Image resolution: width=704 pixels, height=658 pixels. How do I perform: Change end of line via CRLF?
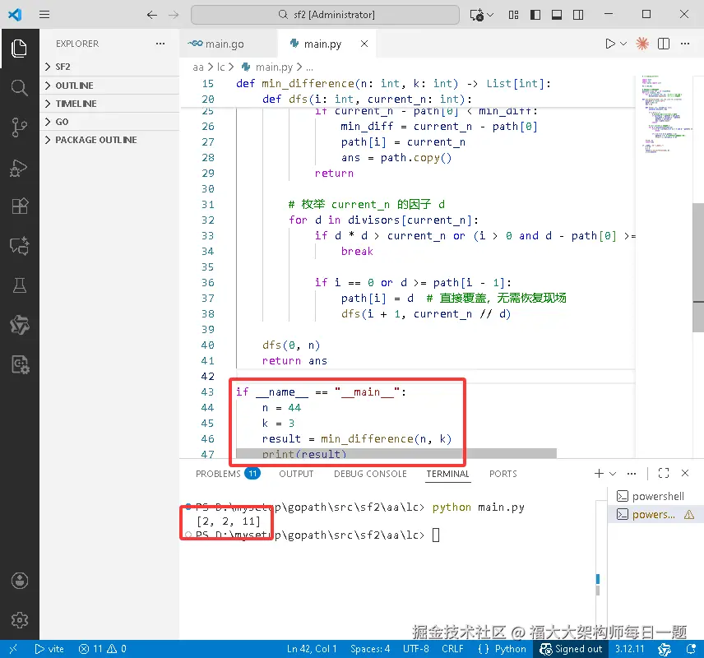pyautogui.click(x=452, y=649)
